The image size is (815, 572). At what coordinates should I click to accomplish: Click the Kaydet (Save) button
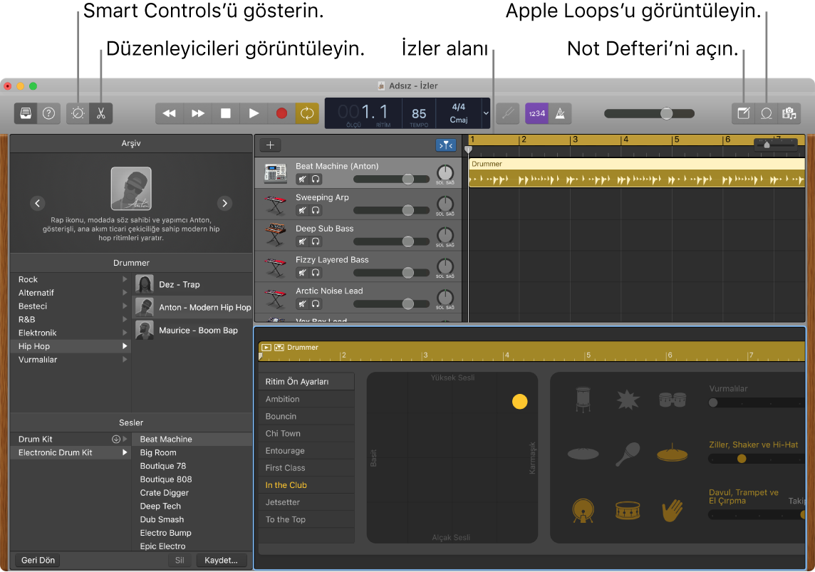coord(222,560)
